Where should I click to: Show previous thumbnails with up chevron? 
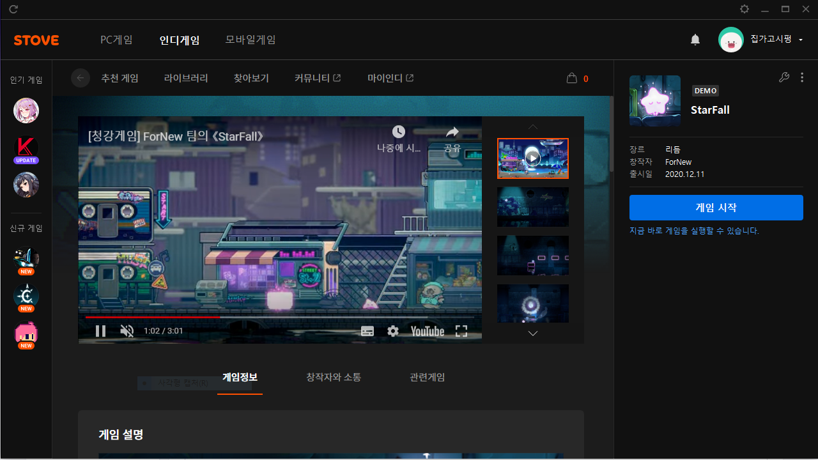[533, 126]
